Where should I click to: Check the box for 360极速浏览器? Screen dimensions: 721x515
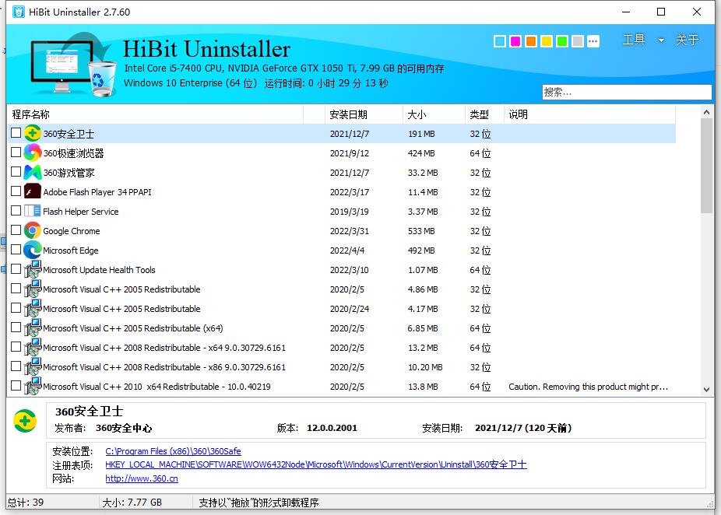[x=16, y=152]
